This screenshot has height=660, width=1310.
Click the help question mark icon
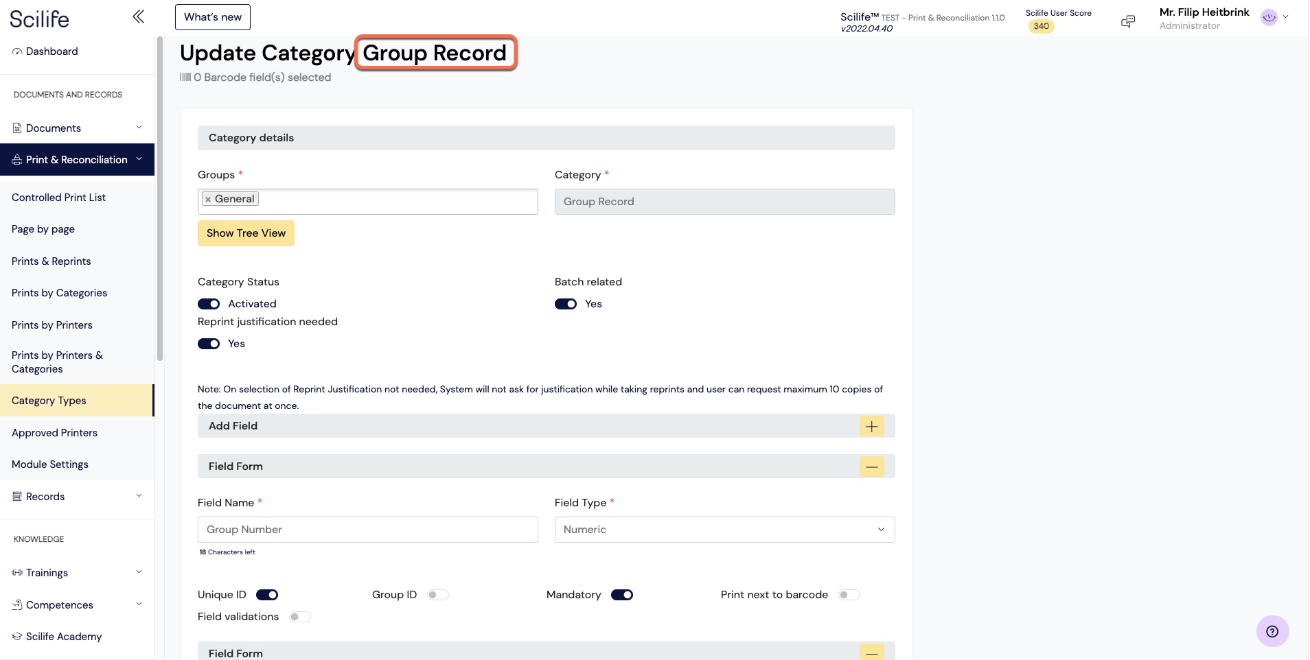coord(1272,631)
